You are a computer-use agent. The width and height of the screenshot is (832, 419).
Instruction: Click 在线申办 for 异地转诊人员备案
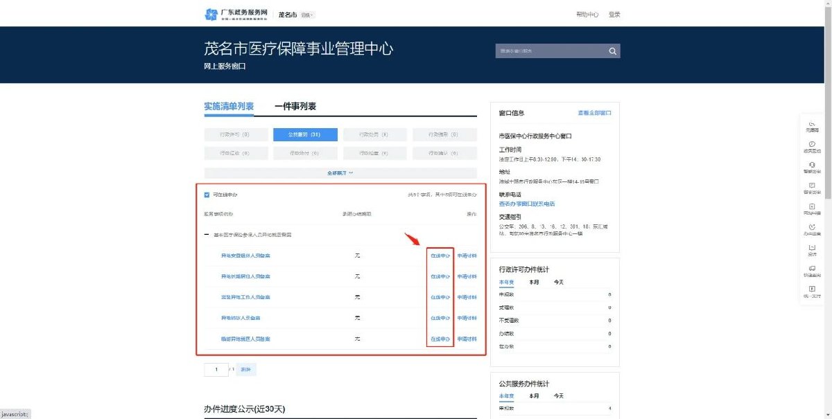[x=440, y=318]
